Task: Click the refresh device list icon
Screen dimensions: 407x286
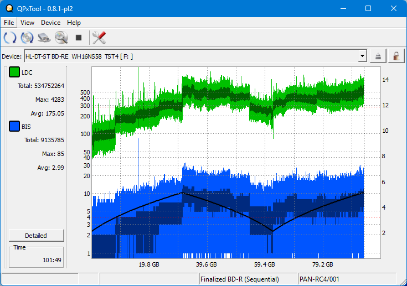Action: pyautogui.click(x=10, y=38)
